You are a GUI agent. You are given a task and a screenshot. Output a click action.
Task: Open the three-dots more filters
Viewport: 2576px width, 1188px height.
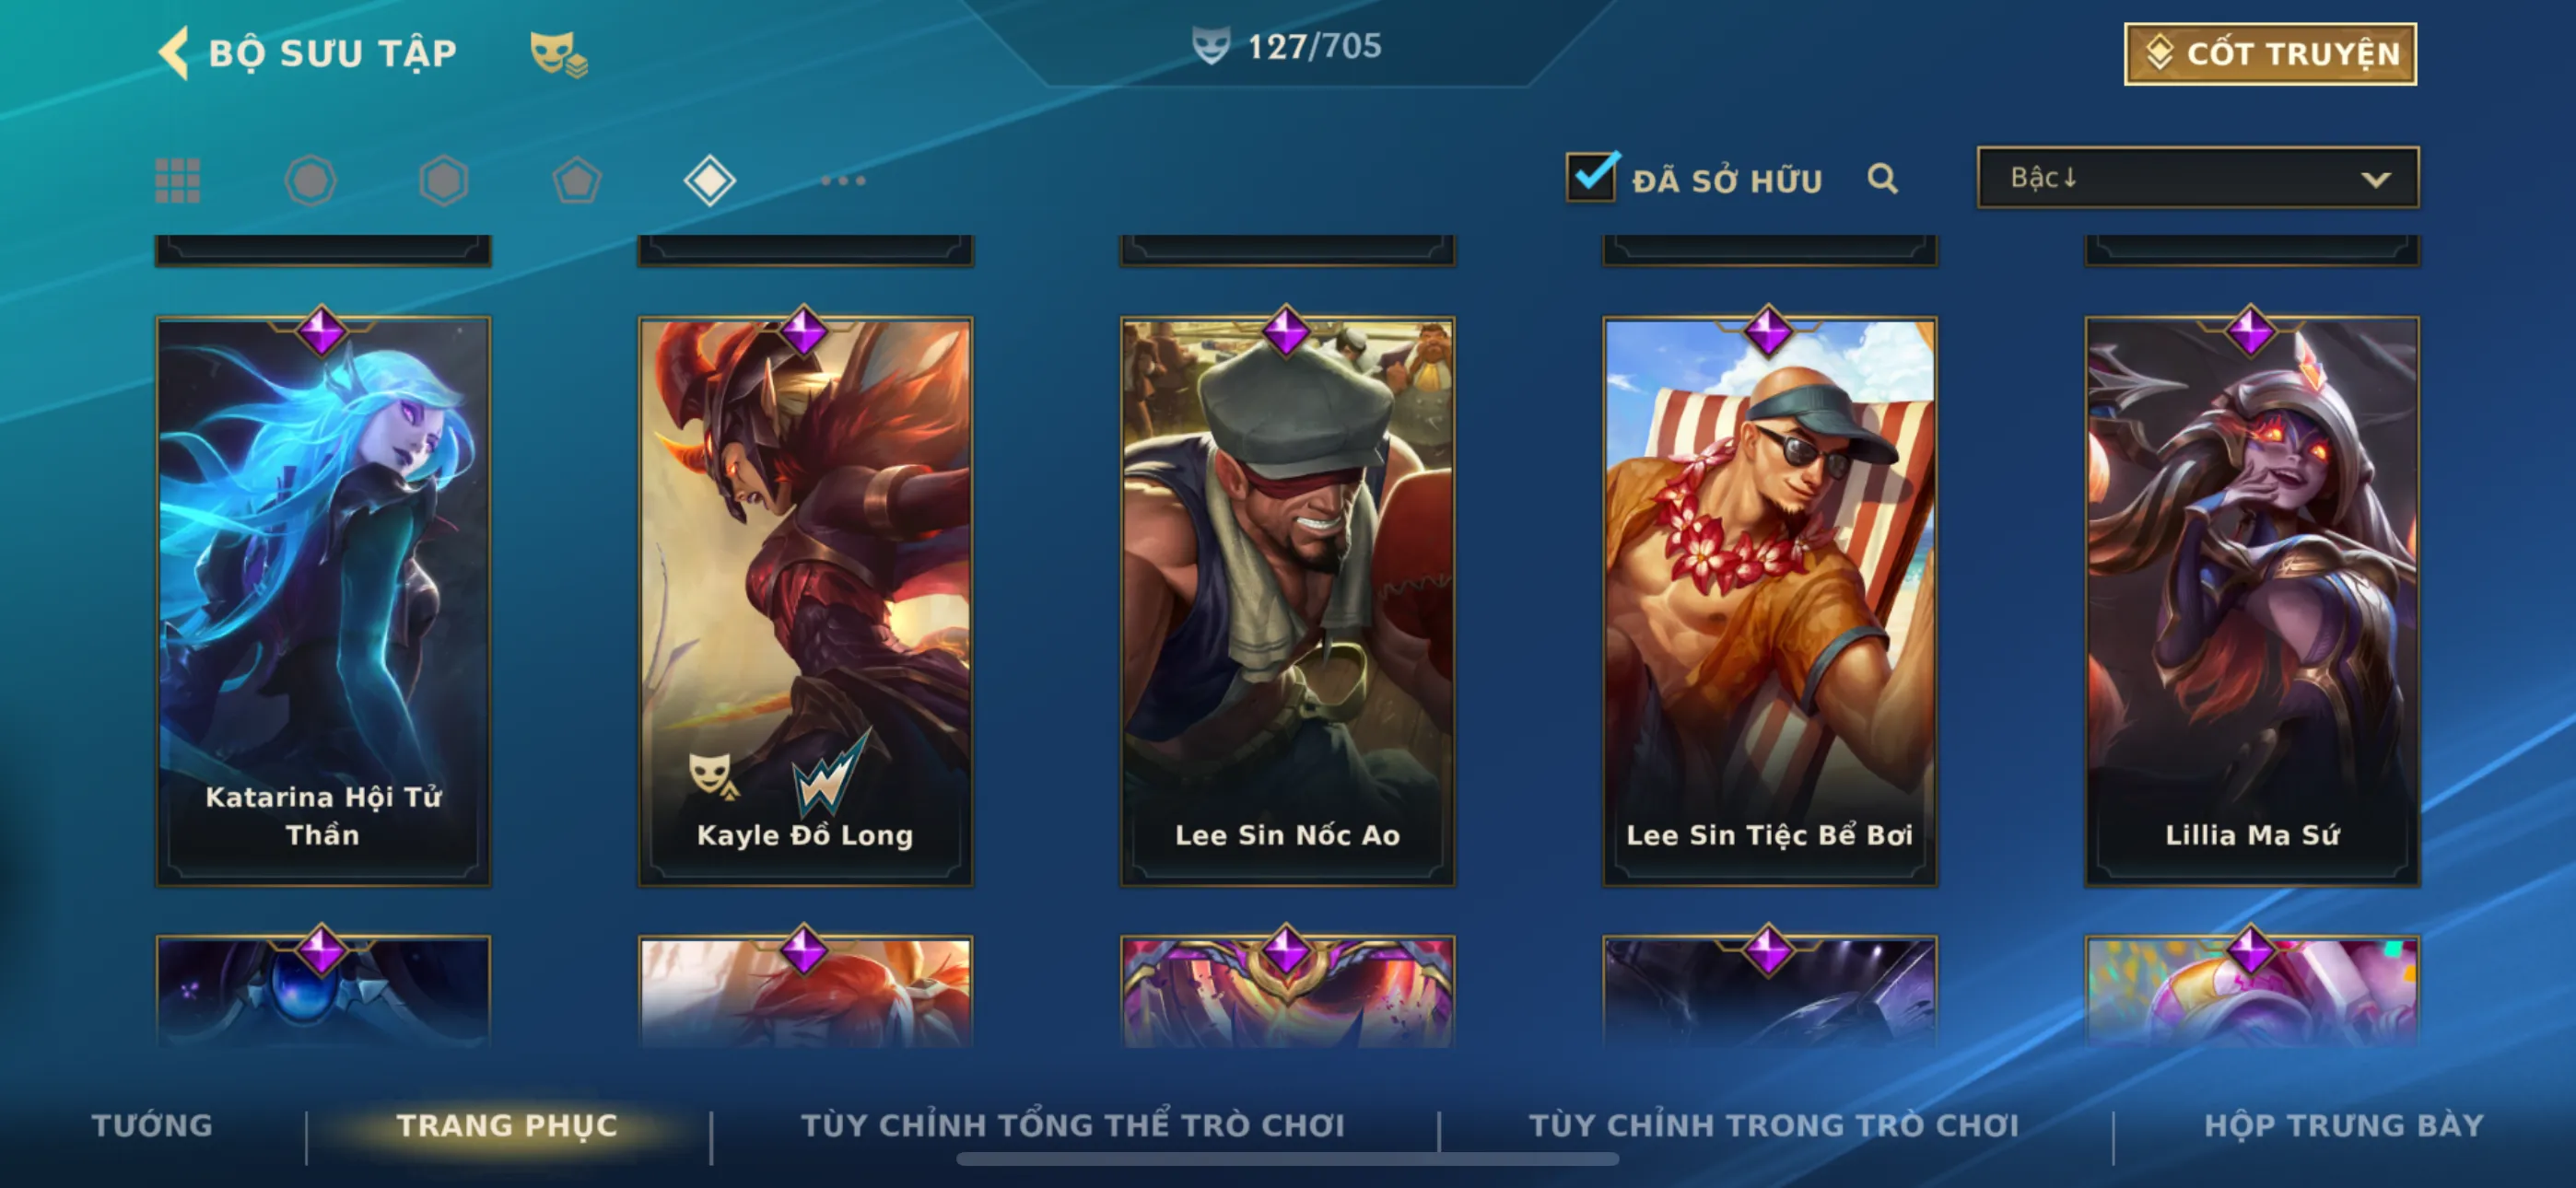tap(843, 181)
